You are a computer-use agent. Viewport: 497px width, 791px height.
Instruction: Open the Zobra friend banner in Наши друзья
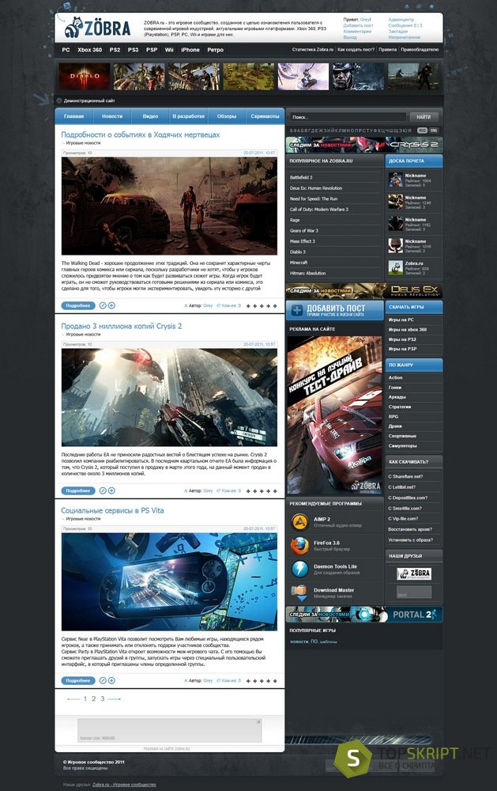(x=414, y=573)
